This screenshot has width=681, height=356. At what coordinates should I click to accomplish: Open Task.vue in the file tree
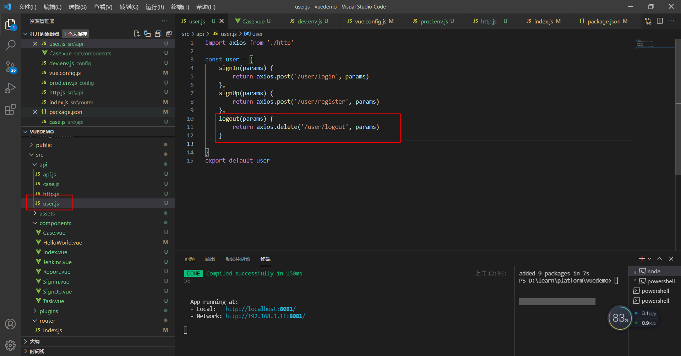coord(54,301)
